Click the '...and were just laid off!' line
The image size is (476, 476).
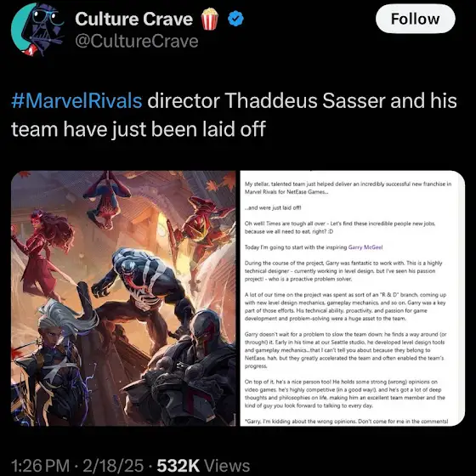pos(273,207)
